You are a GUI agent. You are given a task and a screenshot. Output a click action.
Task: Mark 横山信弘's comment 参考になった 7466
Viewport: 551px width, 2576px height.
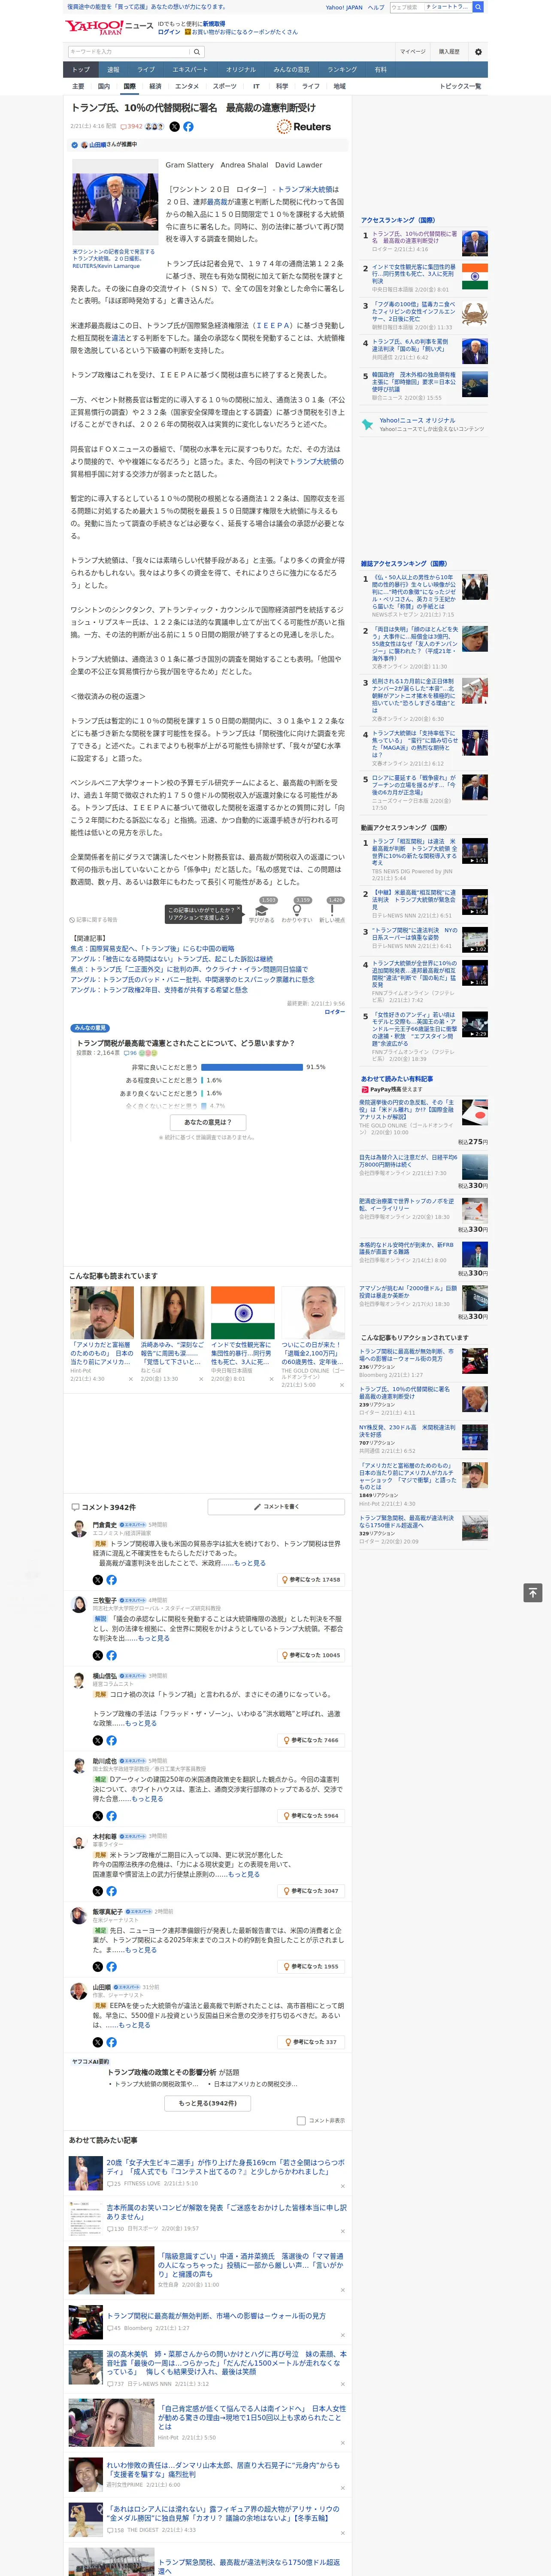pos(311,1740)
